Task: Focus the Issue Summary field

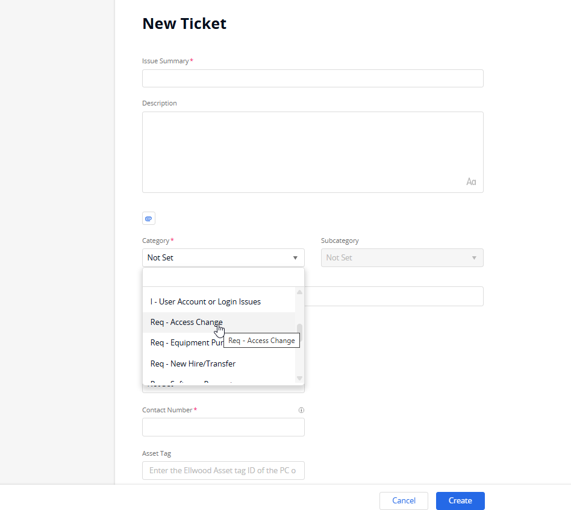Action: coord(313,78)
